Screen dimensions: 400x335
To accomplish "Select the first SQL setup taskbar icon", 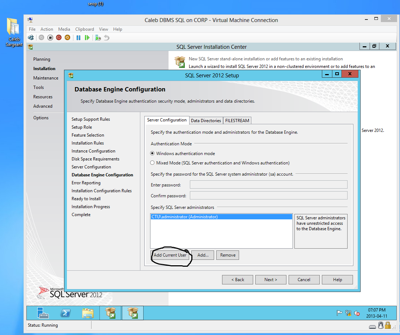I will [x=110, y=313].
